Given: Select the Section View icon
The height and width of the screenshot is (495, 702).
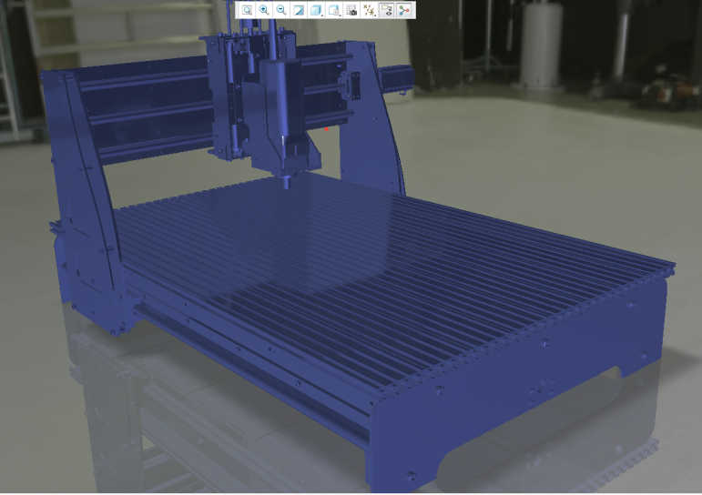Looking at the screenshot, I should pos(299,10).
